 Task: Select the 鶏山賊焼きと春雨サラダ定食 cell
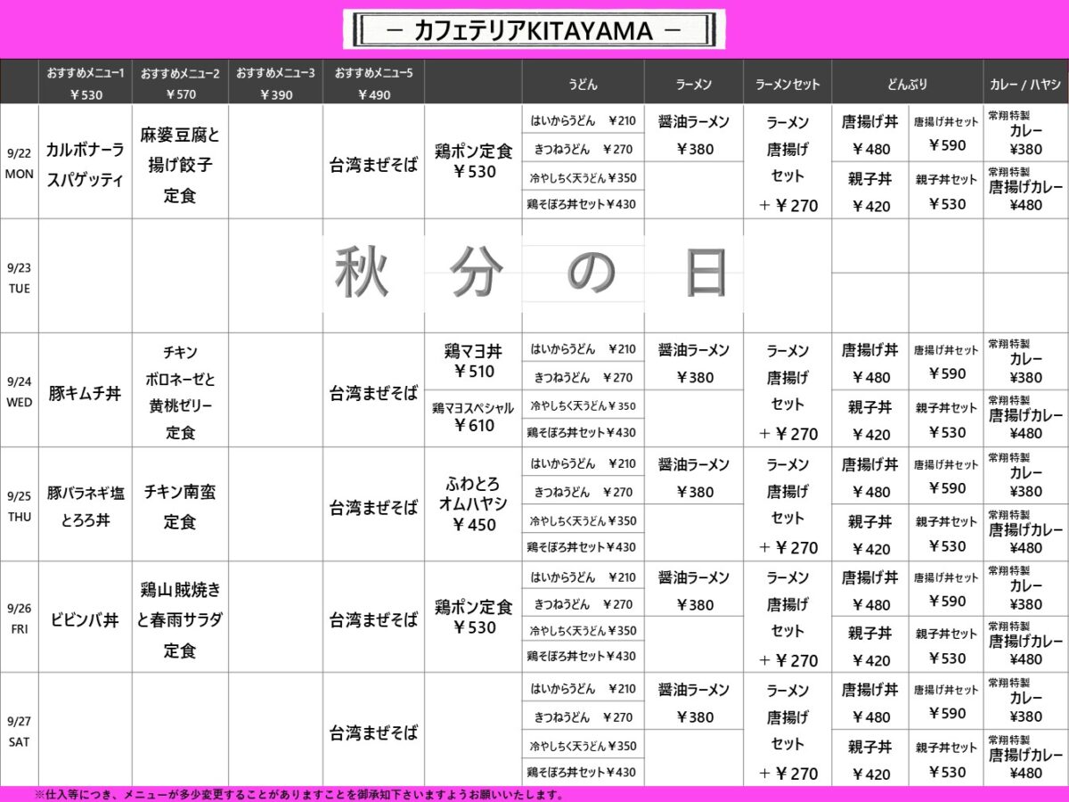coord(180,620)
